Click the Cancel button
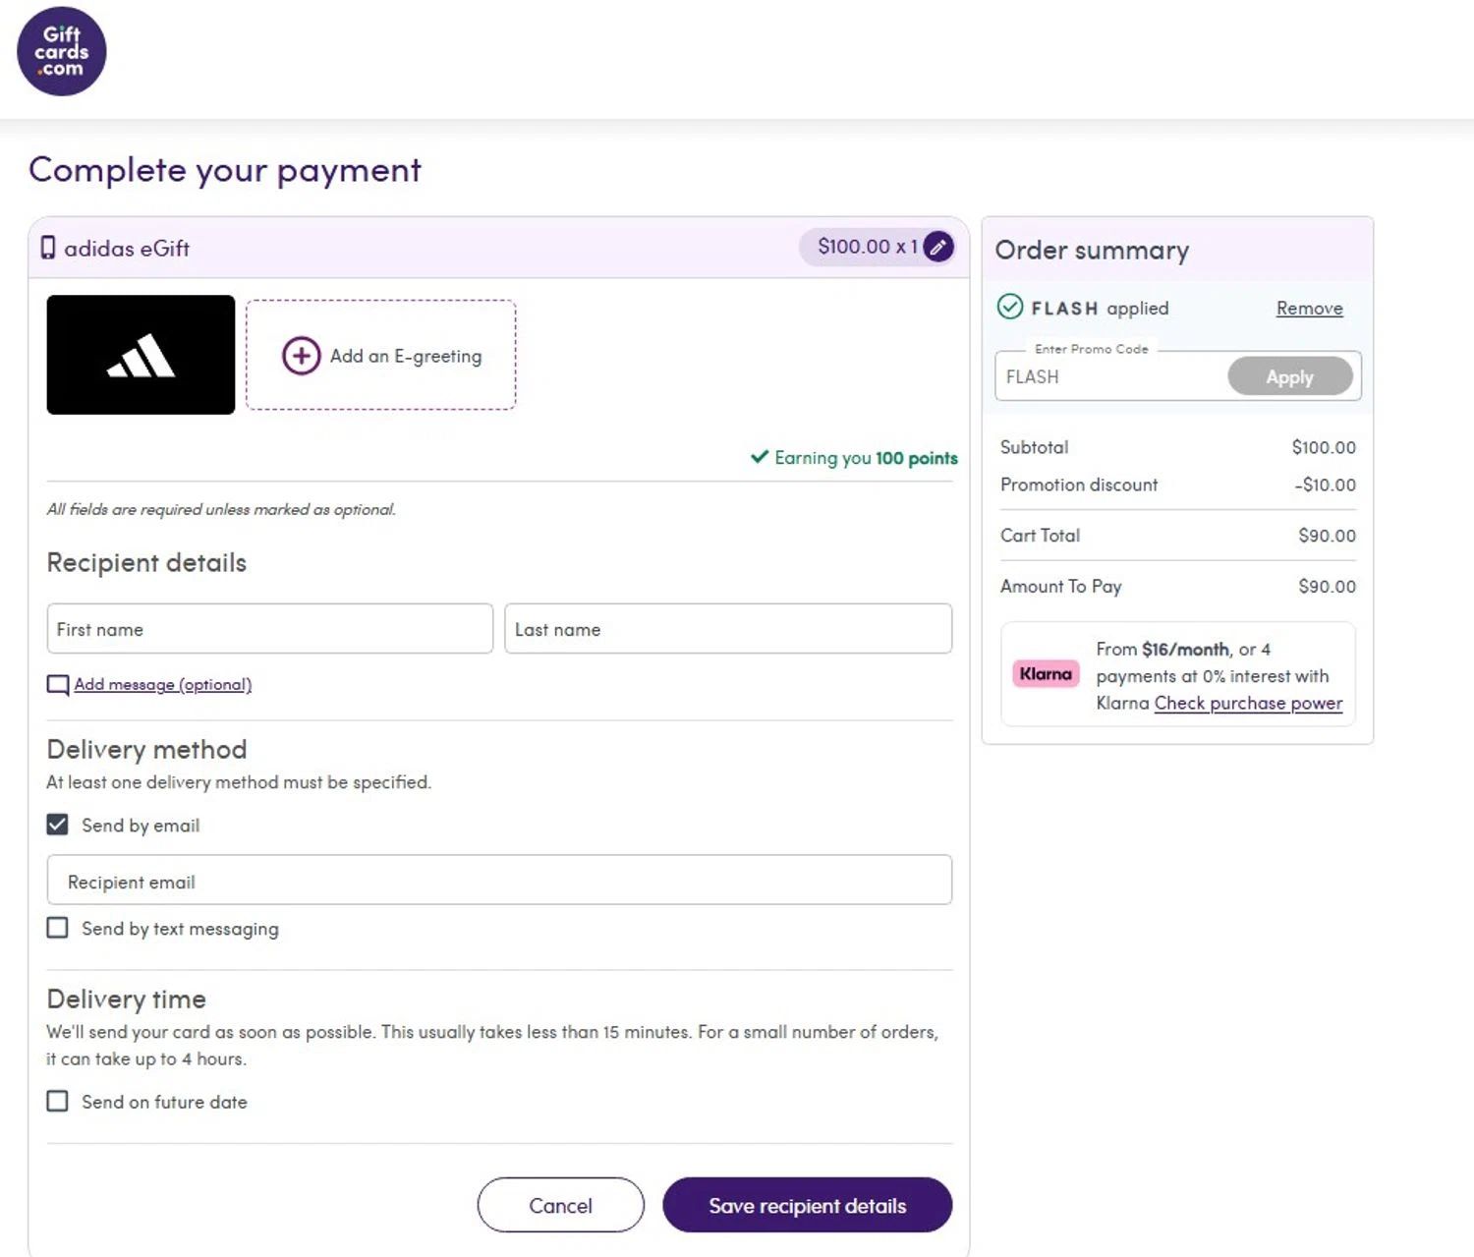 [561, 1205]
